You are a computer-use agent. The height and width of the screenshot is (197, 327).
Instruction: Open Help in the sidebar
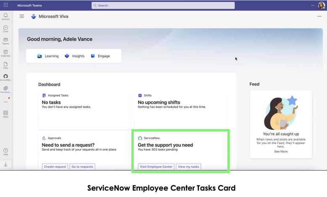click(5, 152)
